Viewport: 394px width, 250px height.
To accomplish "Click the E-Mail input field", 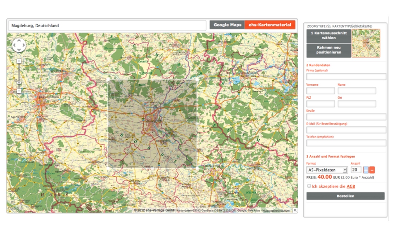I will point(346,130).
